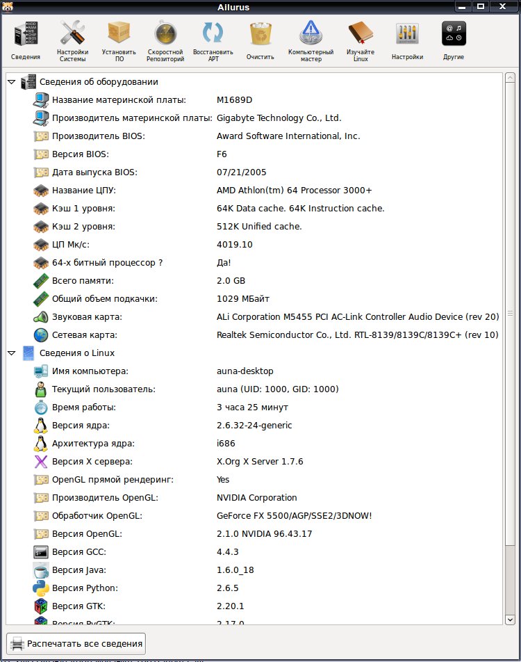The width and height of the screenshot is (521, 662).
Task: Select the 2.1.0 NVIDIA 96.43.17 value
Action: (264, 534)
